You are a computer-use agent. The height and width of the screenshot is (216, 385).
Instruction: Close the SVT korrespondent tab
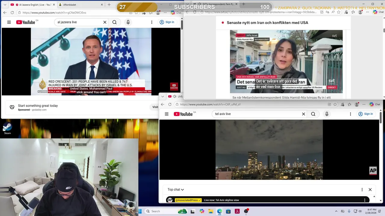tap(236, 4)
